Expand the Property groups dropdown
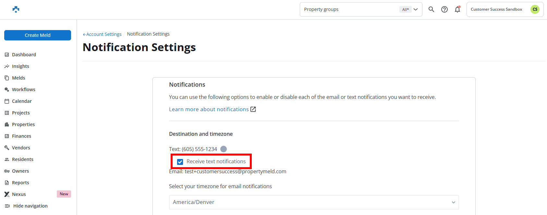 (x=361, y=9)
